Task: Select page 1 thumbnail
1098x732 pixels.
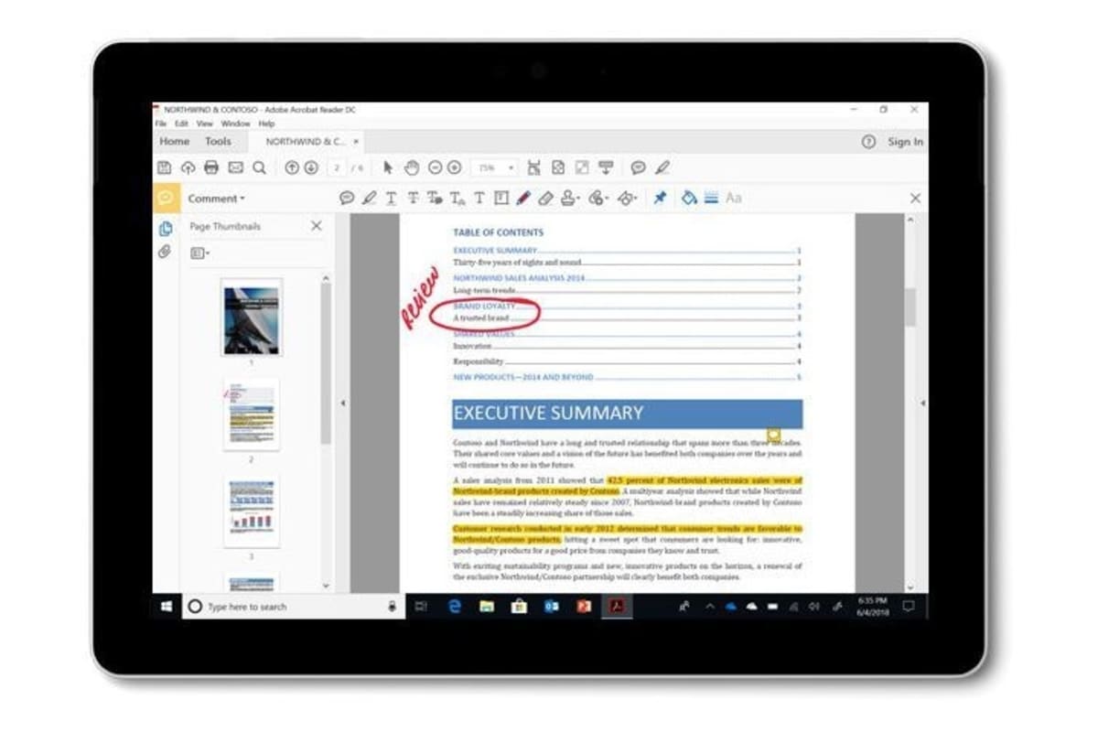Action: [252, 317]
